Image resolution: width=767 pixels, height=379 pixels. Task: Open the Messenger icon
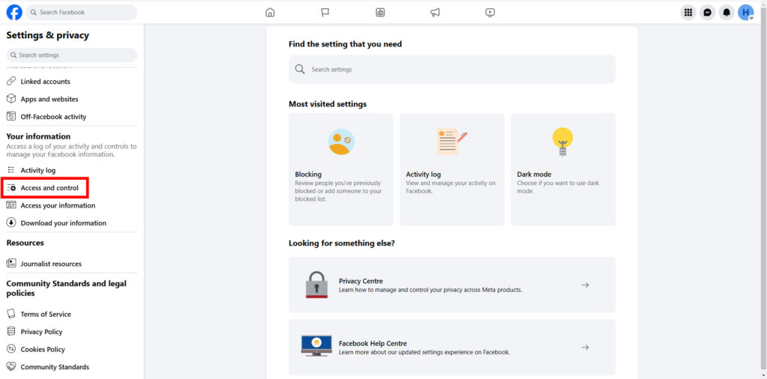(707, 13)
